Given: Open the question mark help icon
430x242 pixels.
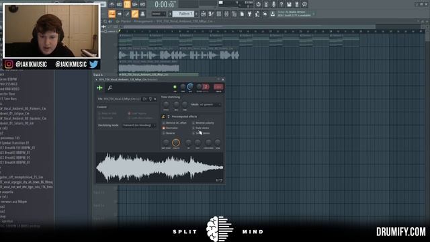Looking at the screenshot, I should point(282,4).
